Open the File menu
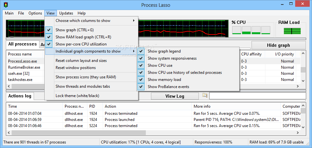 (x=21, y=13)
